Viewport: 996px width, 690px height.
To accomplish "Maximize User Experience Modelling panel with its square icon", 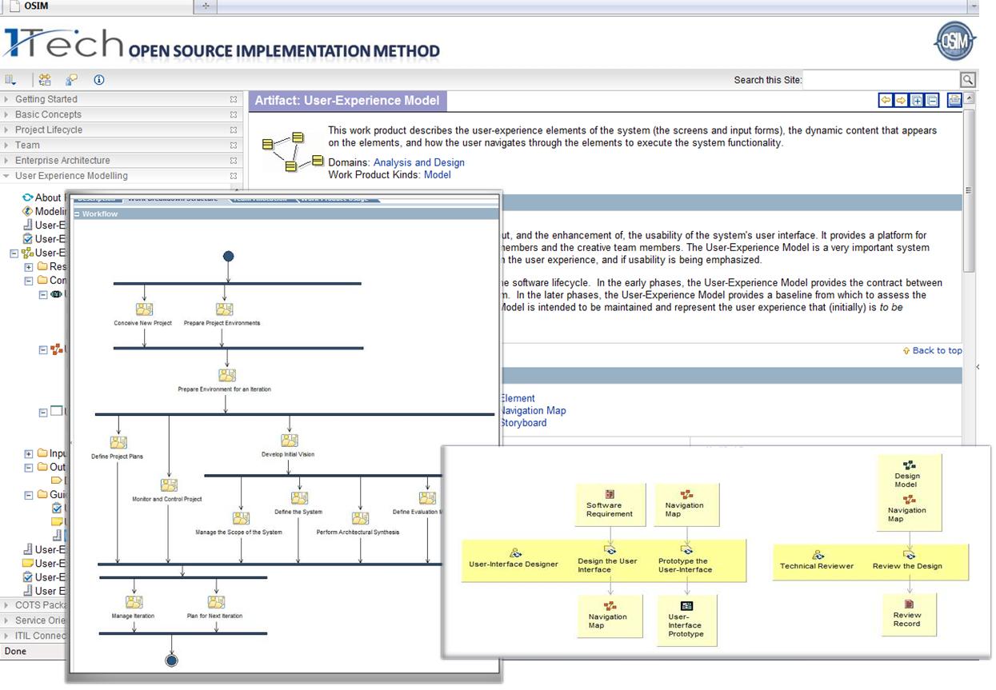I will tap(234, 176).
